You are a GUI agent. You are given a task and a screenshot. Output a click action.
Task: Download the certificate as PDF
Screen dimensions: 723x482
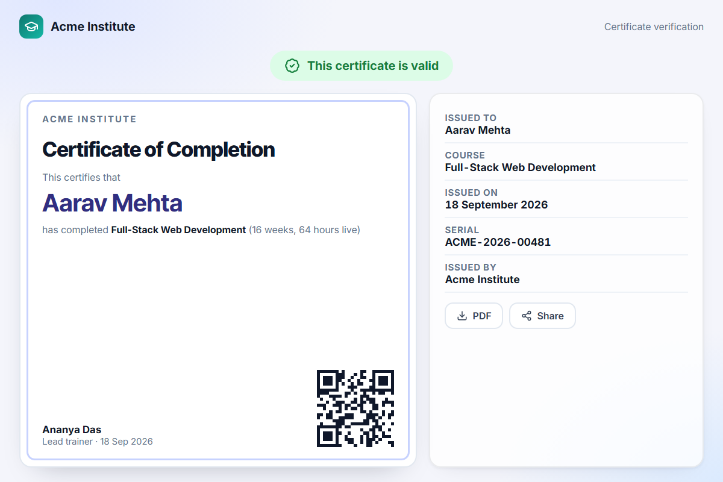tap(474, 316)
